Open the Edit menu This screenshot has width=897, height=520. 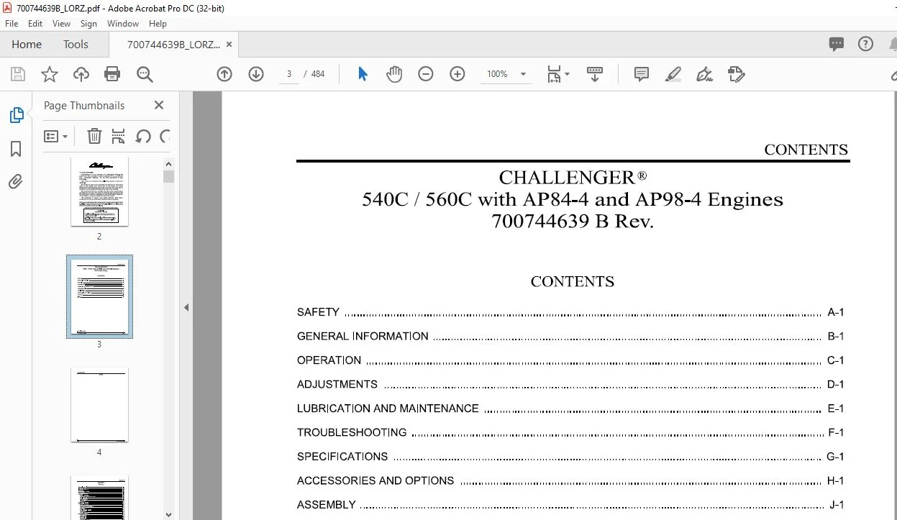click(x=35, y=24)
